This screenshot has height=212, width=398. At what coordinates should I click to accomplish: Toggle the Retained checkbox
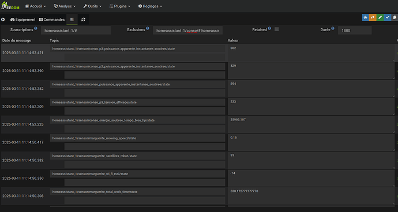[x=277, y=29]
